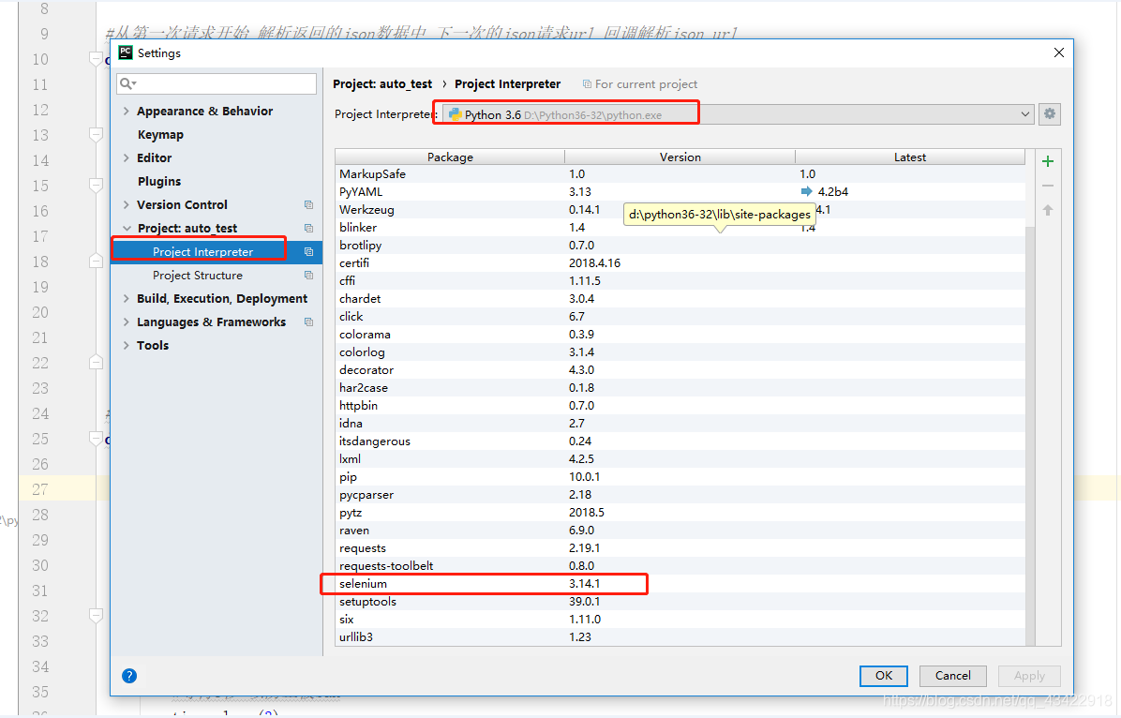Select the pycparser package row

pos(680,495)
